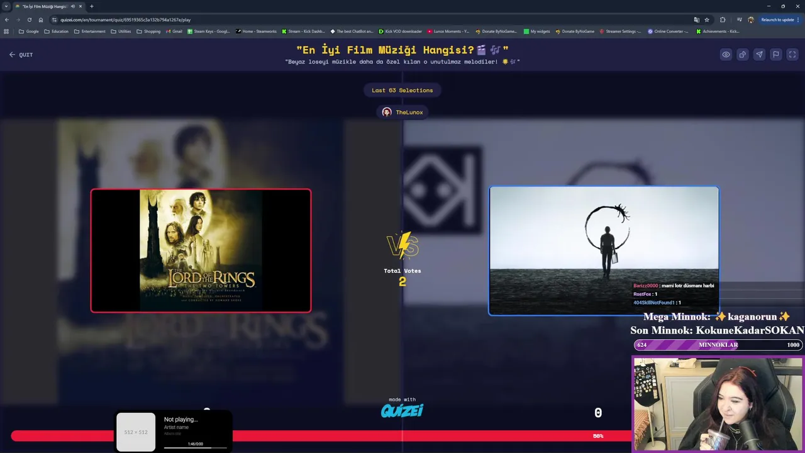Screen dimensions: 805x453
Task: Open the apps grid in bookmarks bar
Action: tap(6, 31)
